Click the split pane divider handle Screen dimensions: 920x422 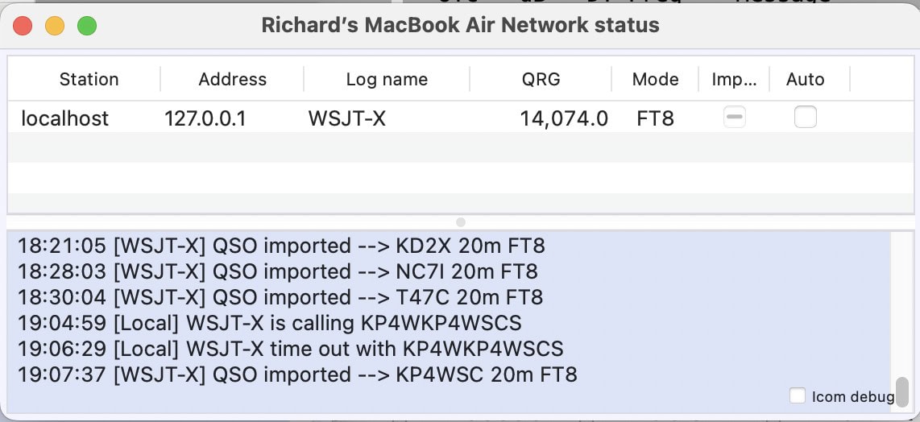[x=460, y=221]
